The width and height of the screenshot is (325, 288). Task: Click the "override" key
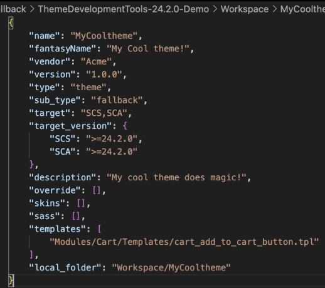[x=55, y=190]
